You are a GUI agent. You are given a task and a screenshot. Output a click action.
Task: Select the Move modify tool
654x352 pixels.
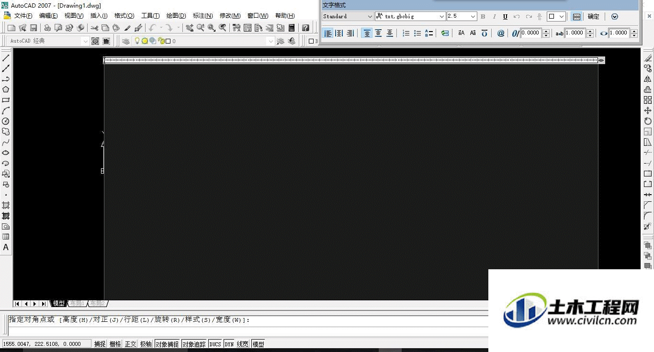coord(648,110)
